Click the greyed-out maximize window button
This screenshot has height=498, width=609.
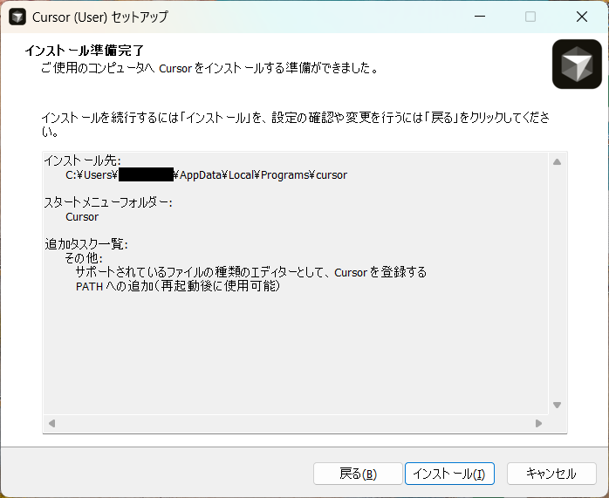(530, 17)
